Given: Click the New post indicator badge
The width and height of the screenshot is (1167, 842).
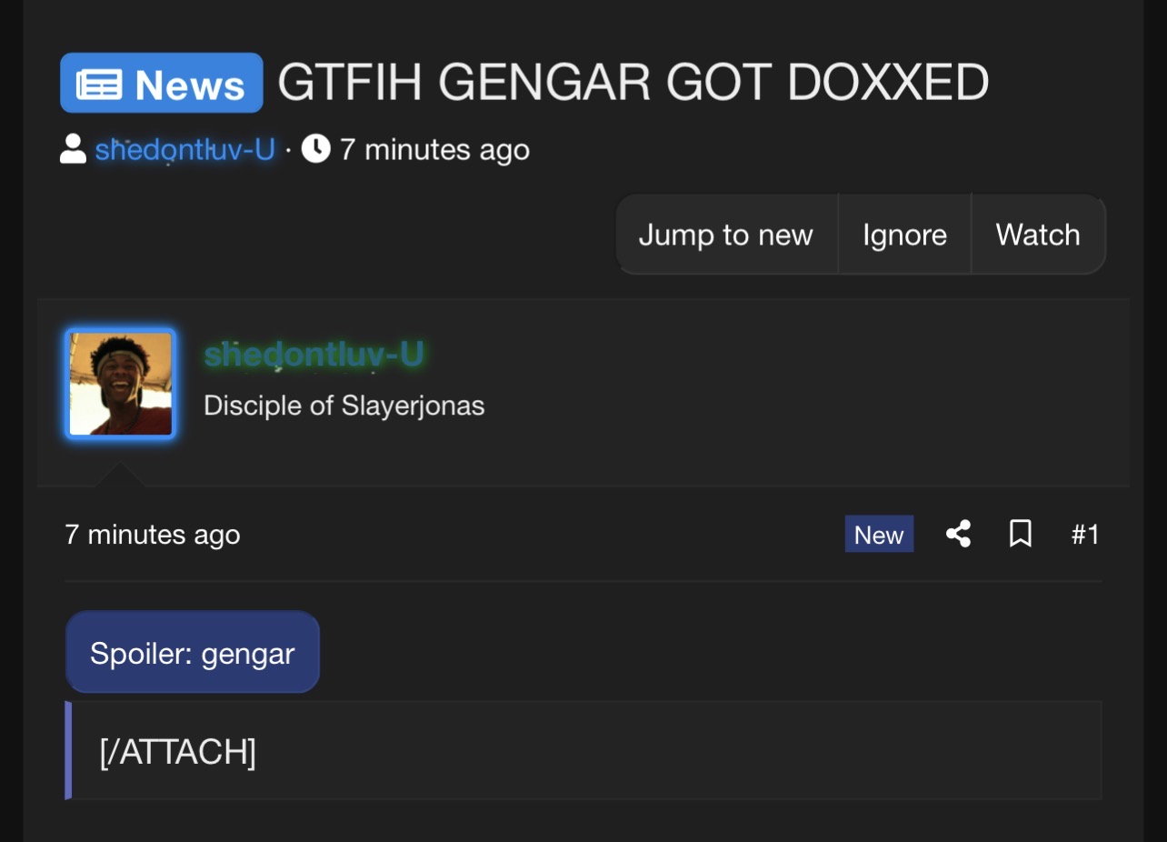Looking at the screenshot, I should (x=879, y=534).
